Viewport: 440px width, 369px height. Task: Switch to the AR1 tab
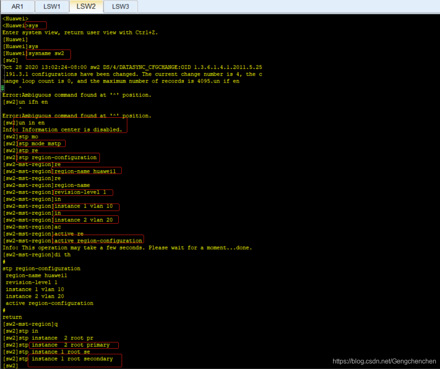point(18,7)
